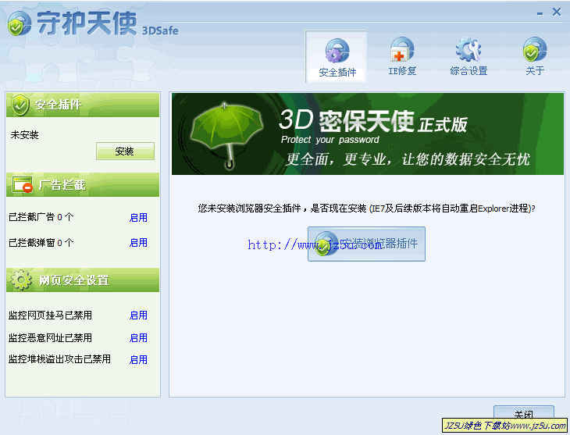The height and width of the screenshot is (435, 570).
Task: Click the 网页安全设置 section header text
Action: [x=74, y=280]
